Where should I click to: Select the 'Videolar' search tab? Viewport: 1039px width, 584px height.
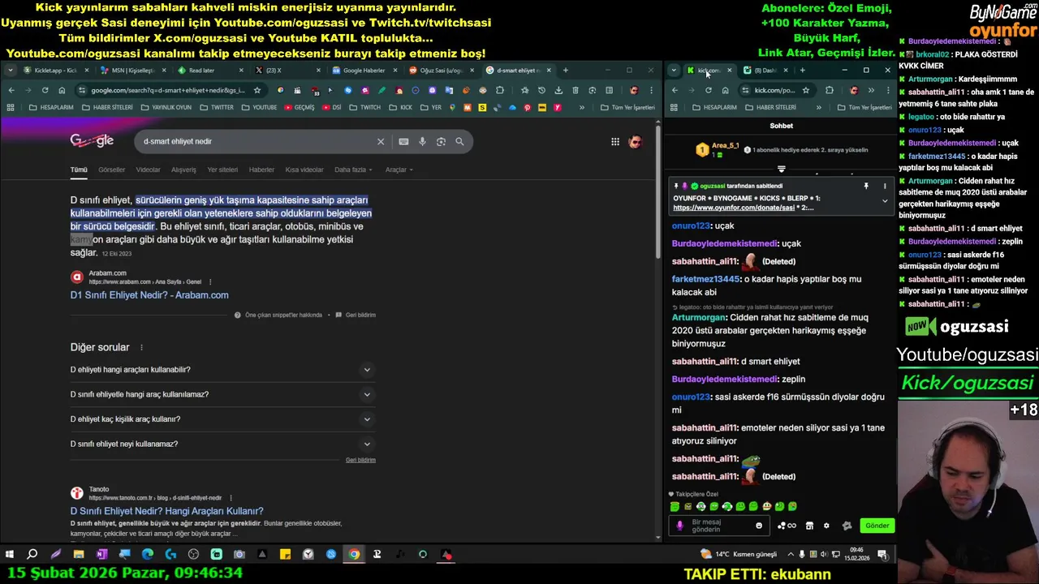click(x=148, y=170)
